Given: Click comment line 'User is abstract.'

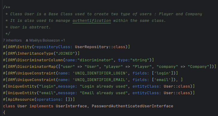Looking at the screenshot, I should tap(31, 27).
